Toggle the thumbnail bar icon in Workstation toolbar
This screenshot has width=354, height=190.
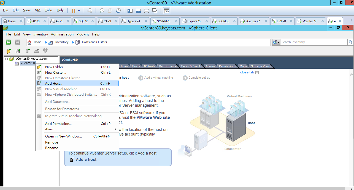tap(138, 10)
